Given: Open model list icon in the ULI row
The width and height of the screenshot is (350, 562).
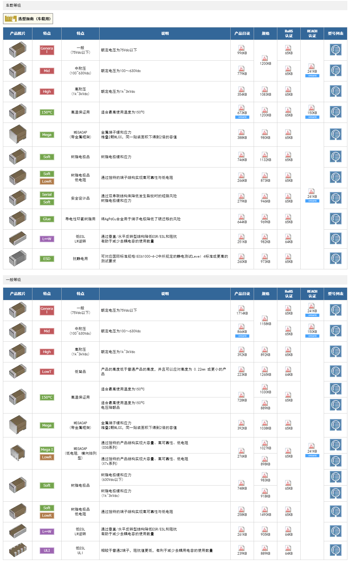Looking at the screenshot, I should tap(335, 550).
